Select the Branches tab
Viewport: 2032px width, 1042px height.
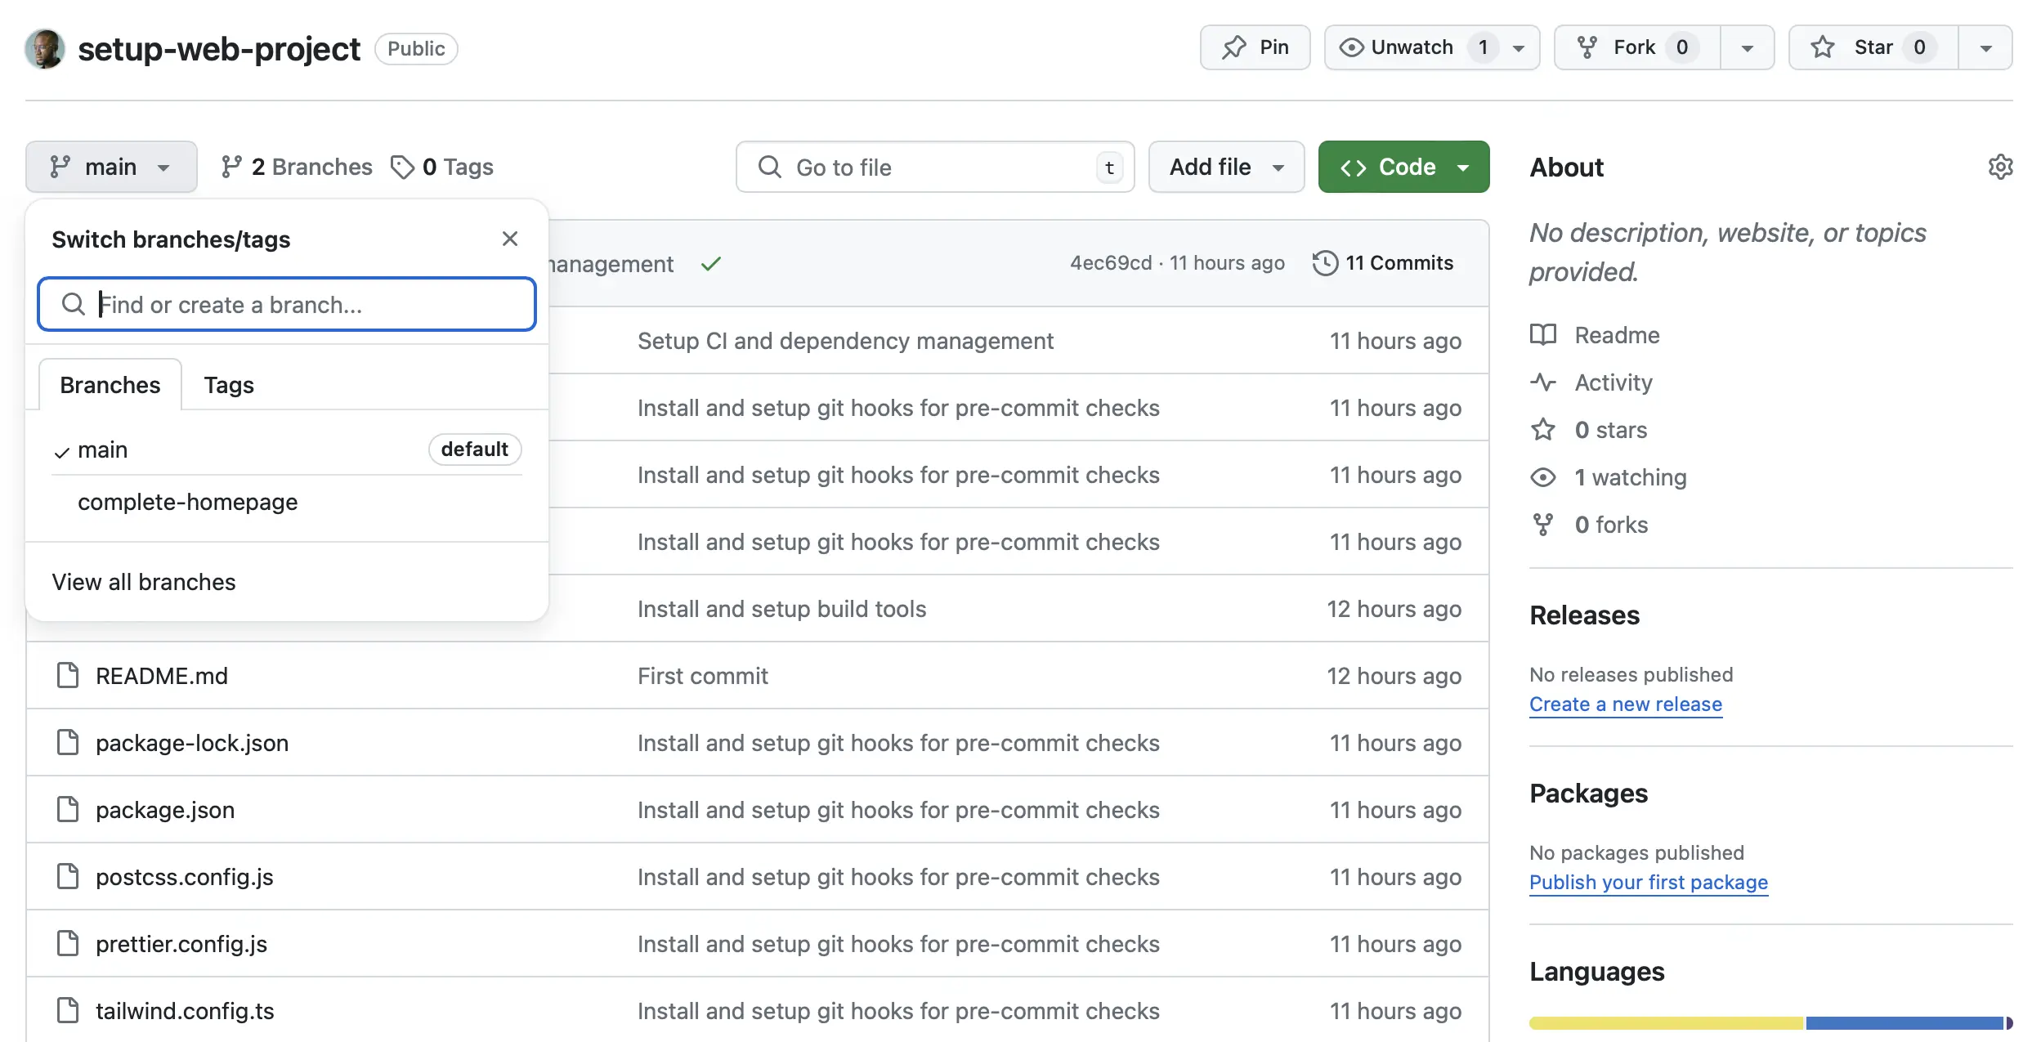click(x=110, y=385)
